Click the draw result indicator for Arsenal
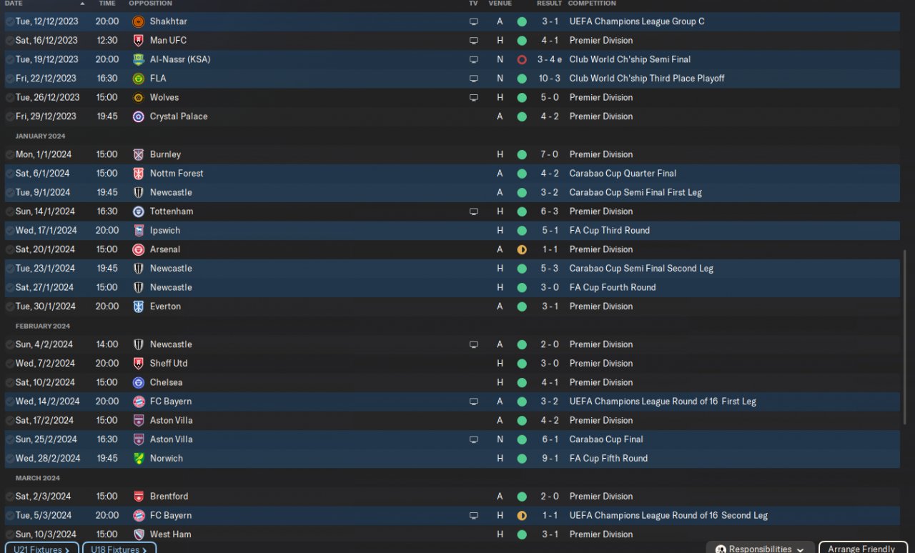The width and height of the screenshot is (915, 553). (x=522, y=249)
